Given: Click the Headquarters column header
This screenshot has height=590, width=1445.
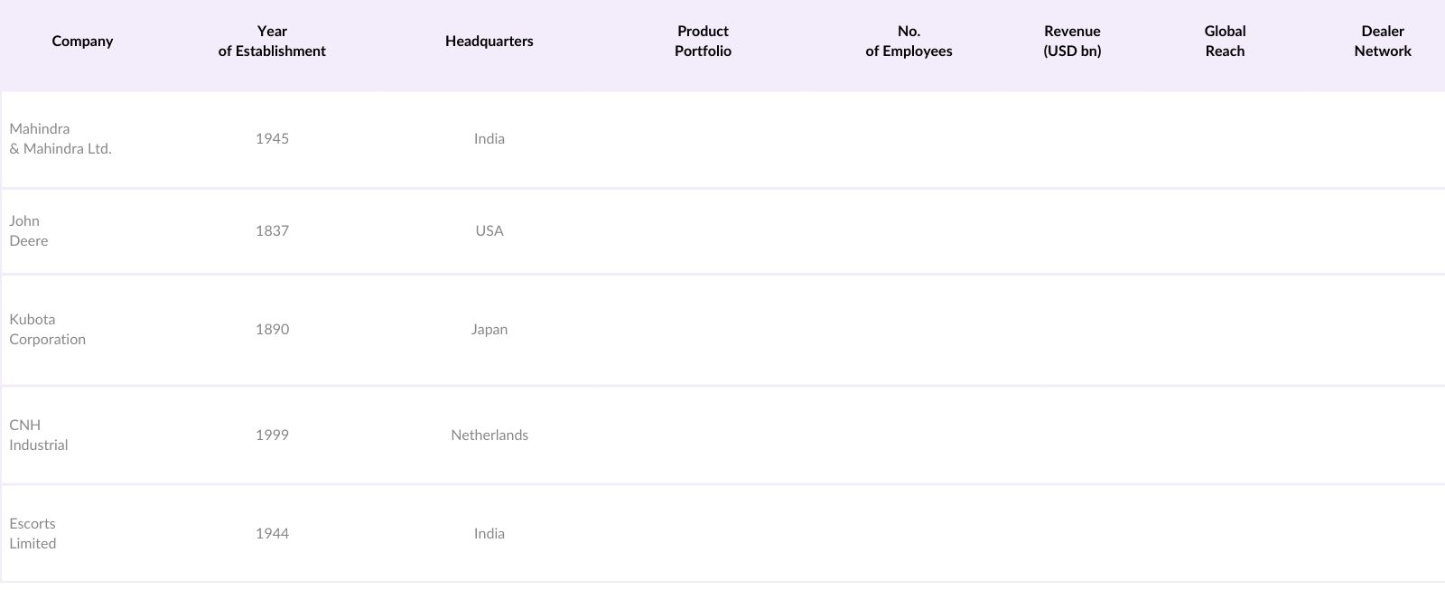Looking at the screenshot, I should click(489, 42).
